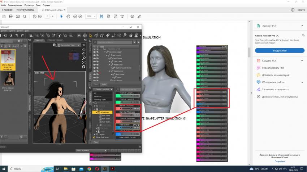Zoom out the PDF page

(x=75, y=17)
